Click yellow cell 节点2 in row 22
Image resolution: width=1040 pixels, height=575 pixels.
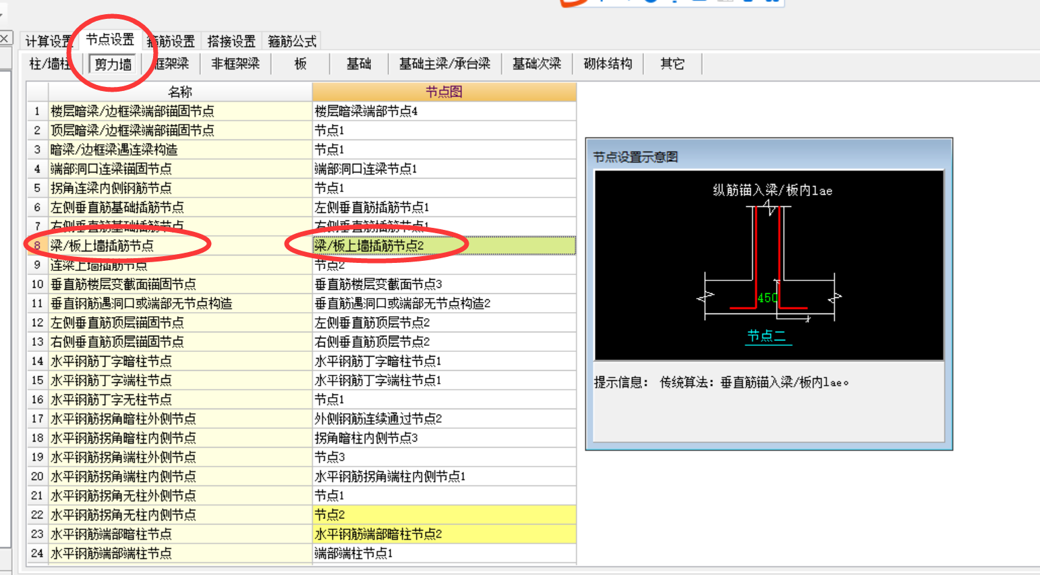click(444, 514)
